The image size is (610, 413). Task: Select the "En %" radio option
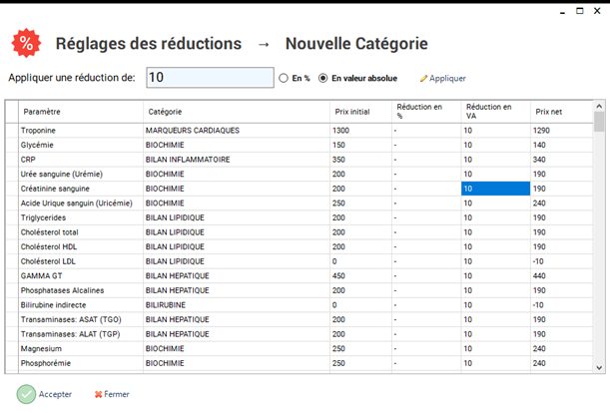pyautogui.click(x=285, y=78)
